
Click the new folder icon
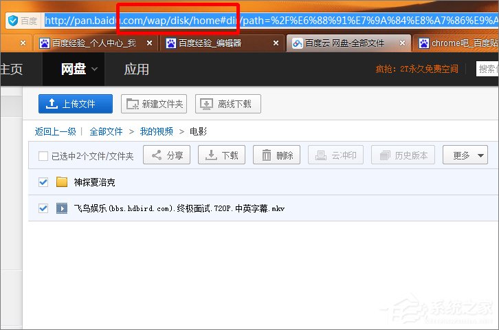(x=133, y=104)
